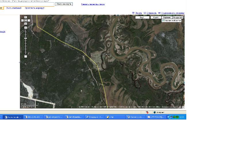Pan the map up with arrow button

coord(26,17)
